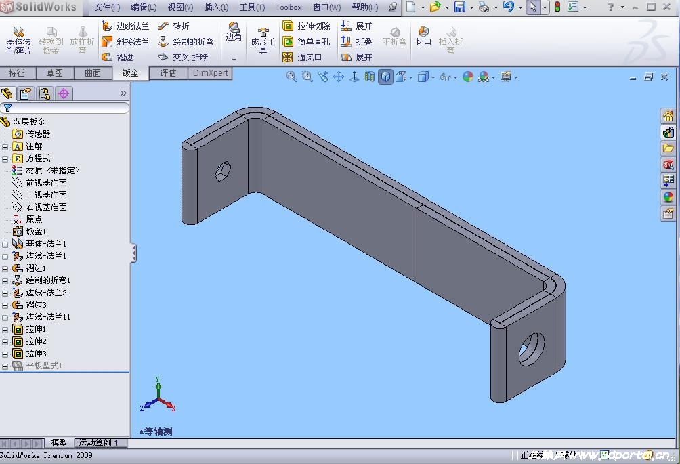Expand the 绘制的折弯1 feature node
Screen dimensions: 680x464
5,280
